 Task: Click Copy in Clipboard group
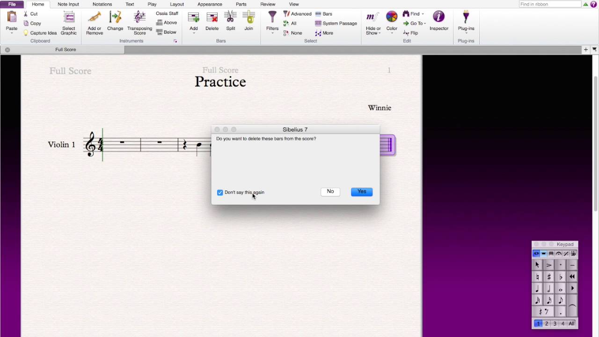[32, 23]
